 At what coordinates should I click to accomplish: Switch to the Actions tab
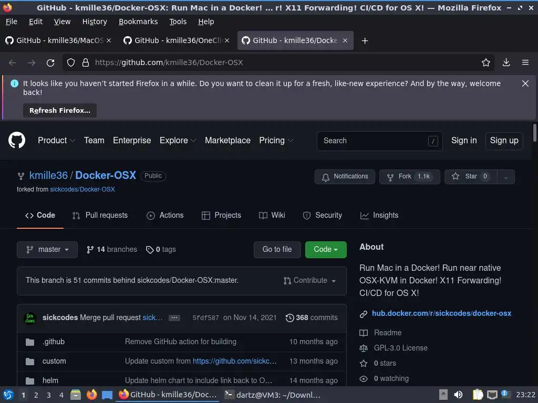pyautogui.click(x=165, y=215)
